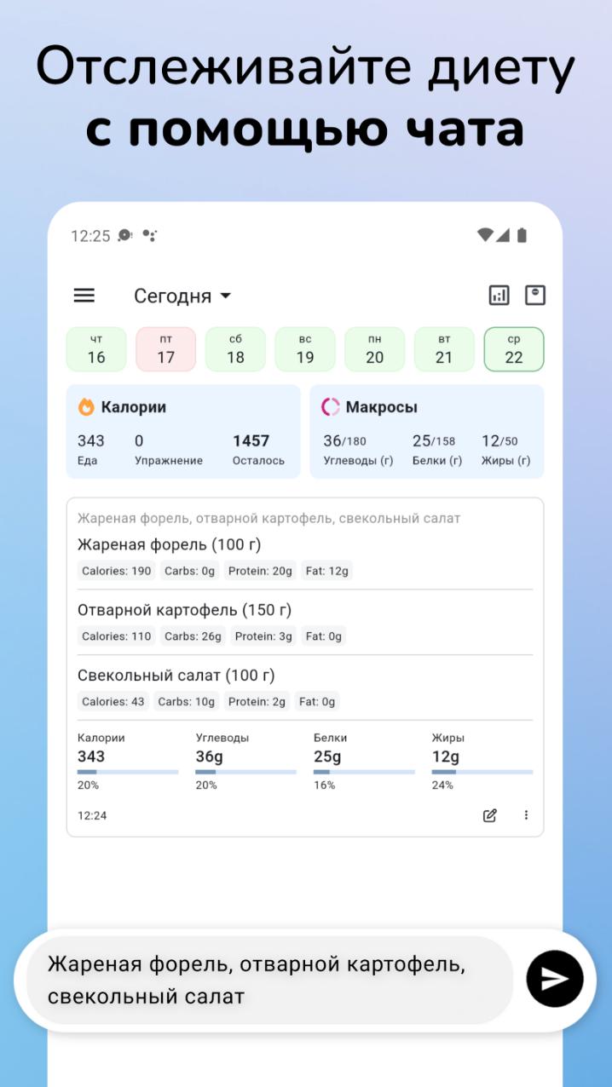Tap the edit icon on meal entry

[x=490, y=815]
